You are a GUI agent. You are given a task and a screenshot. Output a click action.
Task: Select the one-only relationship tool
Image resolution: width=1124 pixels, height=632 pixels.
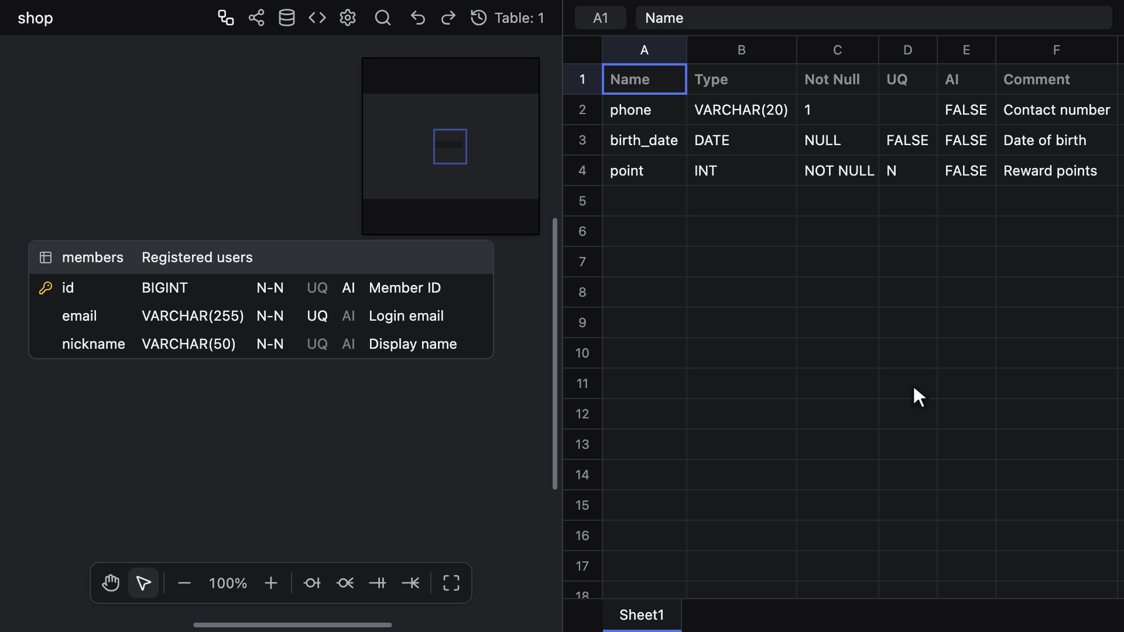[378, 583]
